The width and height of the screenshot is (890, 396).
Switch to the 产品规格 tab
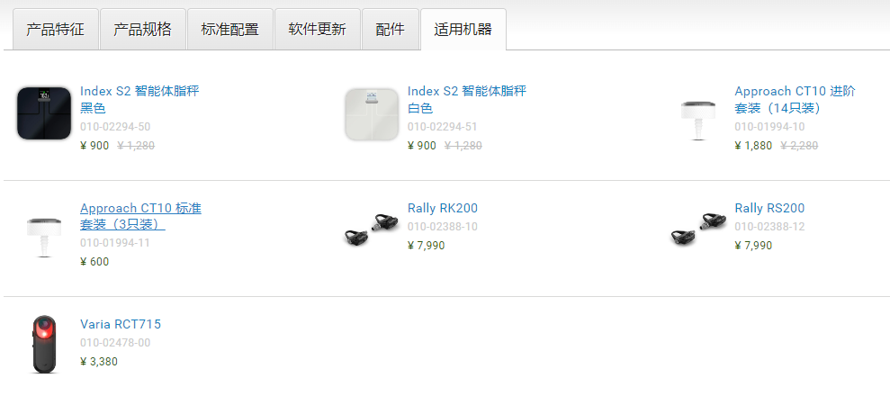[x=142, y=30]
